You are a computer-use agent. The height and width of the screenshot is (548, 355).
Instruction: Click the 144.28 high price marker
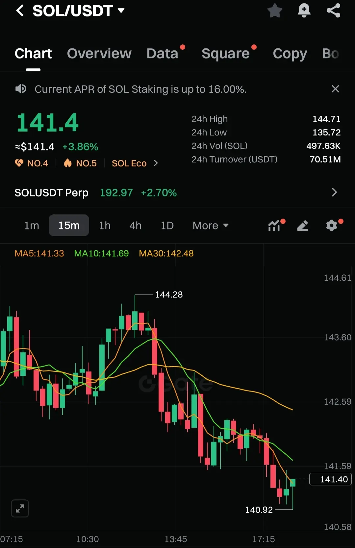169,295
